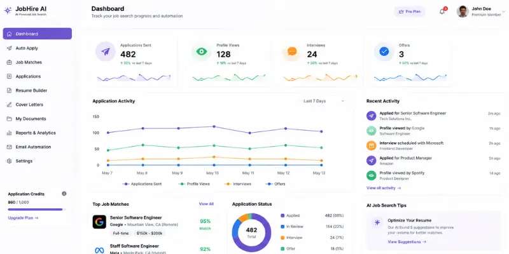Screen dimensions: 509x254
Task: Click the Interview scheduled with Microsoft calendar icon
Action: point(372,145)
